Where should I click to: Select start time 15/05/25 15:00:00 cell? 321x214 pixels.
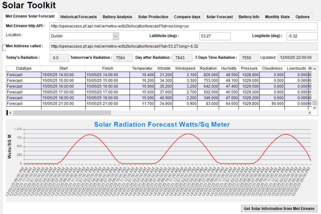pyautogui.click(x=63, y=81)
